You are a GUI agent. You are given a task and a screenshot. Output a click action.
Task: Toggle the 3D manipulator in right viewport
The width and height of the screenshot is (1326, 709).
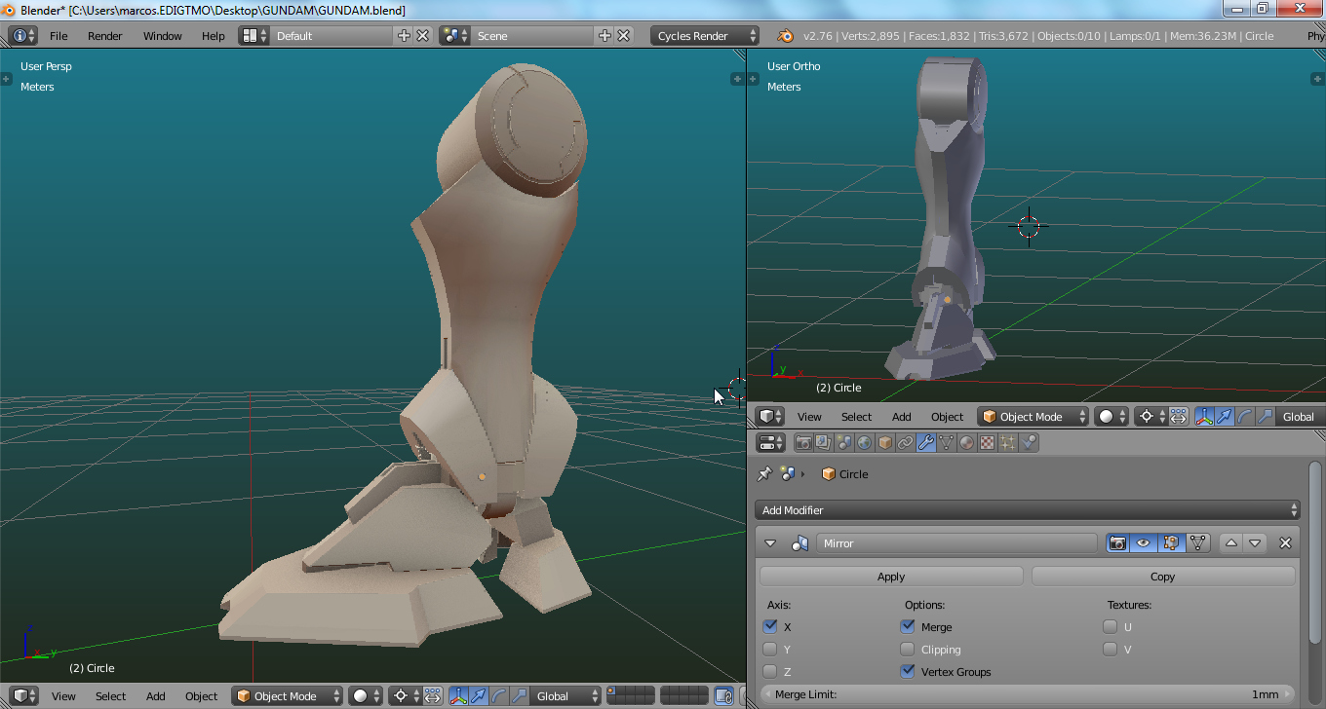1204,417
